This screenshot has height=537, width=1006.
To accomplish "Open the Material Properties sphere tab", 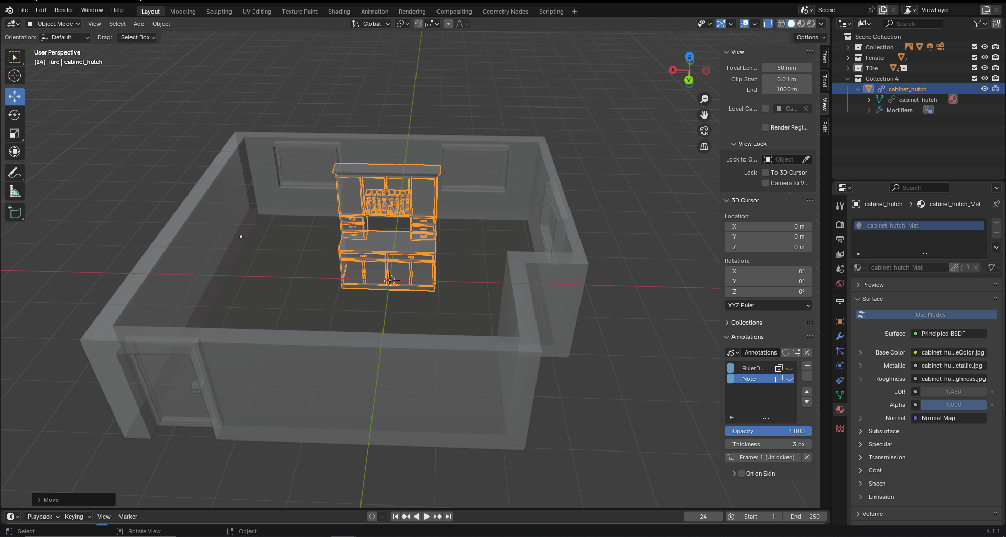I will tap(840, 410).
